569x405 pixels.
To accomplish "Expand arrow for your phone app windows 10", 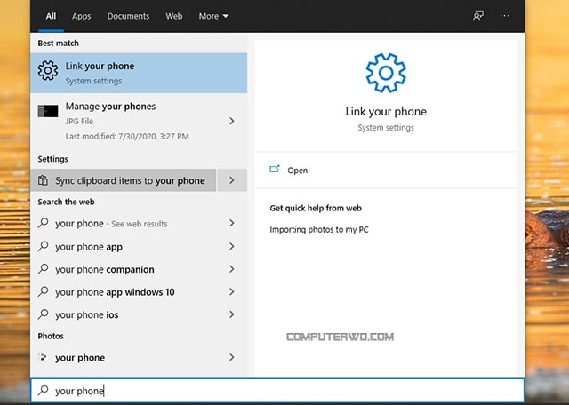I will coord(231,292).
